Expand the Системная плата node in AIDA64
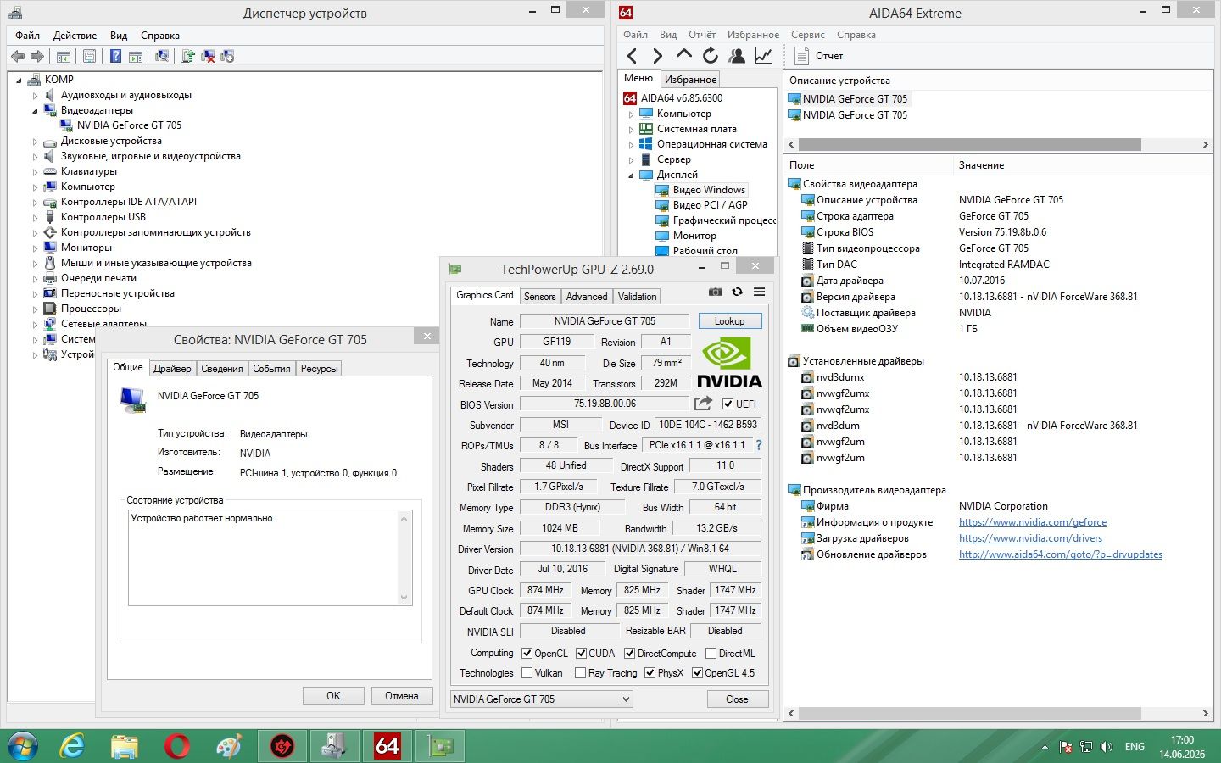Screen dimensions: 1221x763 click(631, 129)
